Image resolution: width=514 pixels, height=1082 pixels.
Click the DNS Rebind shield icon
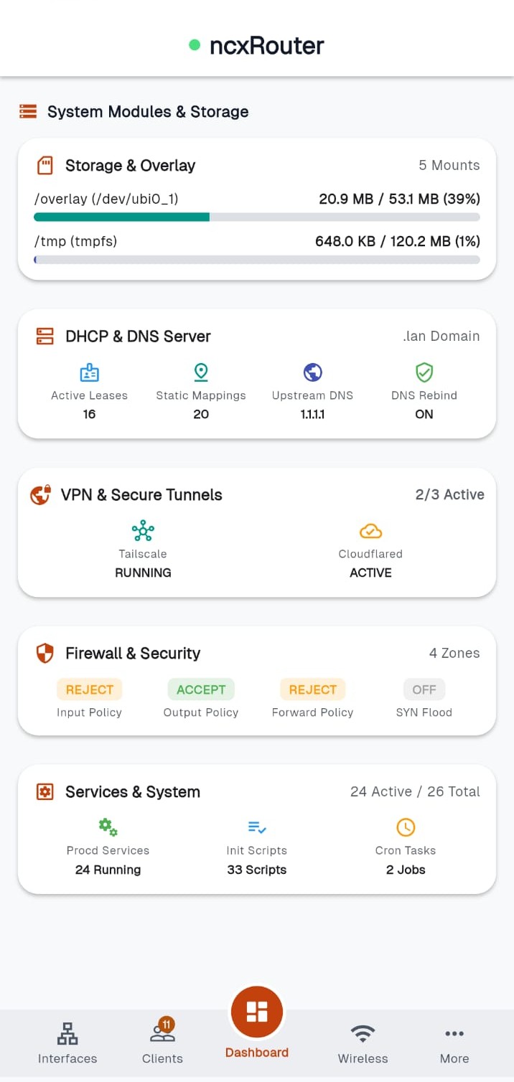coord(424,372)
